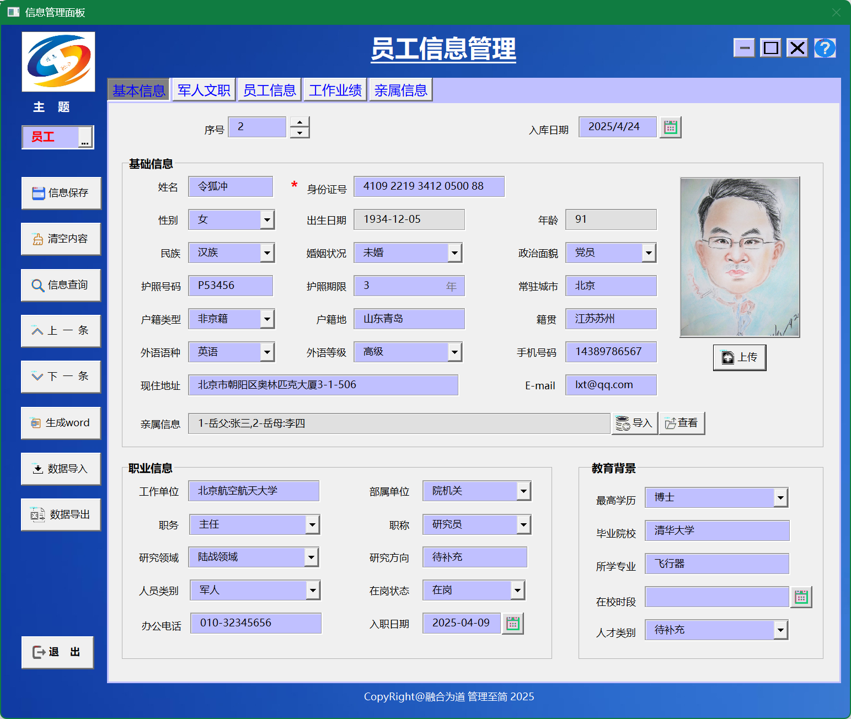This screenshot has height=719, width=851.
Task: Switch to the 员工信息 tab
Action: [270, 90]
